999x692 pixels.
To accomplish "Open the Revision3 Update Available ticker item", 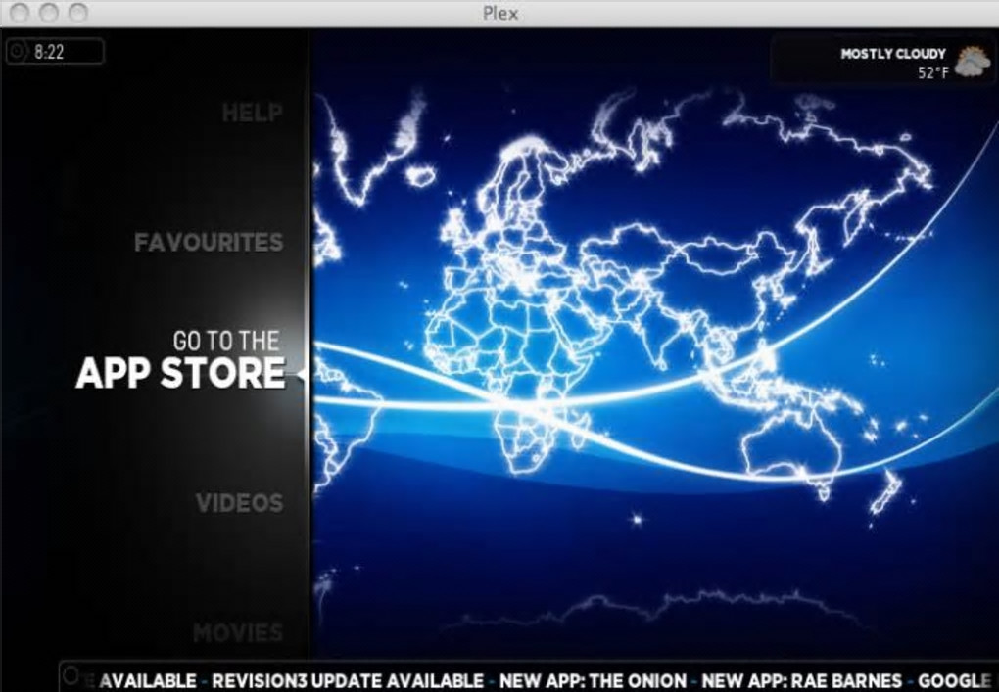I will [x=348, y=680].
